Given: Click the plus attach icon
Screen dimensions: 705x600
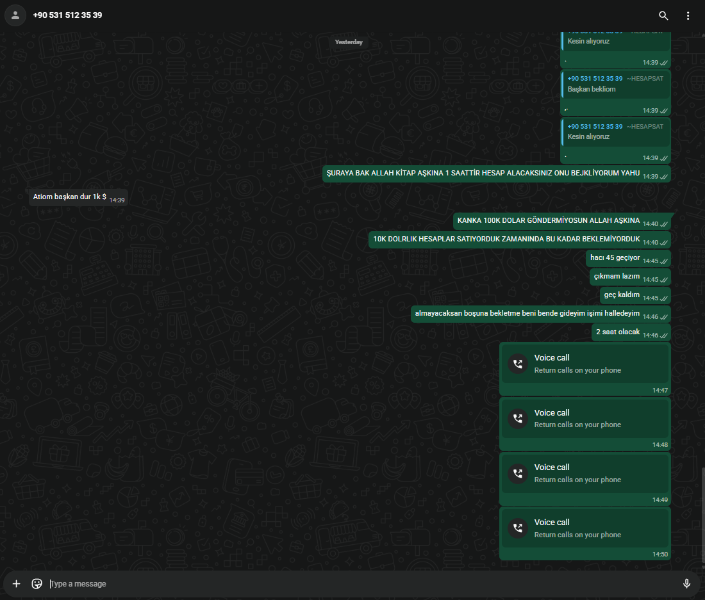Looking at the screenshot, I should click(x=16, y=583).
